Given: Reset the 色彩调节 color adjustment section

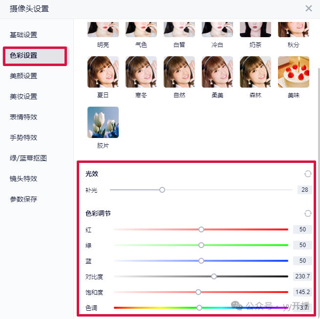Looking at the screenshot, I should (308, 213).
